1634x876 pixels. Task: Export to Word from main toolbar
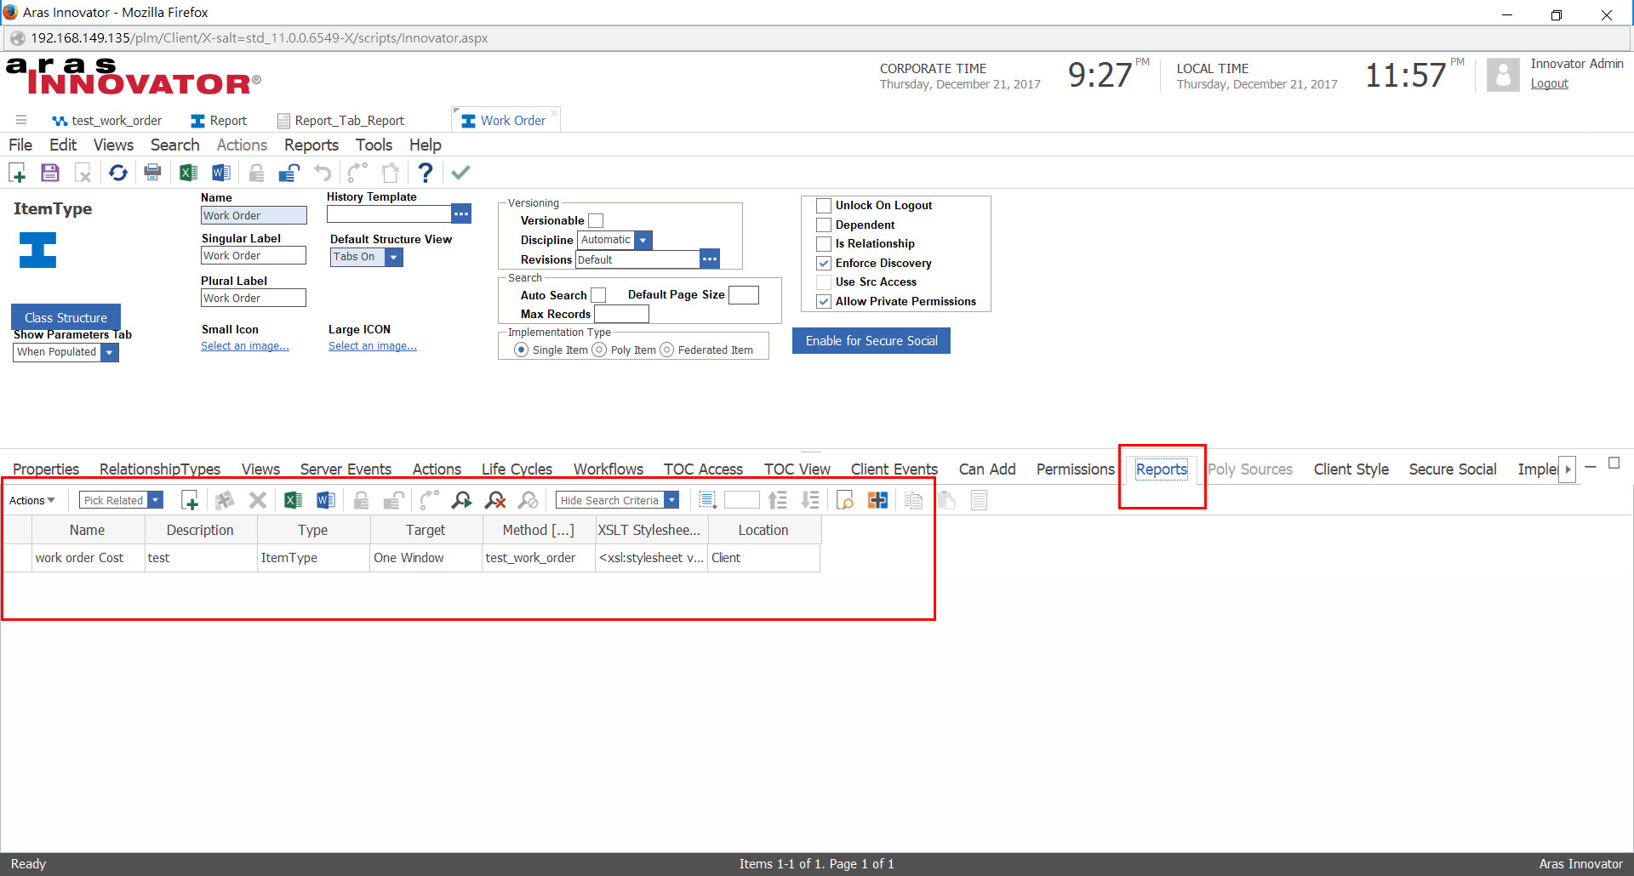(221, 173)
